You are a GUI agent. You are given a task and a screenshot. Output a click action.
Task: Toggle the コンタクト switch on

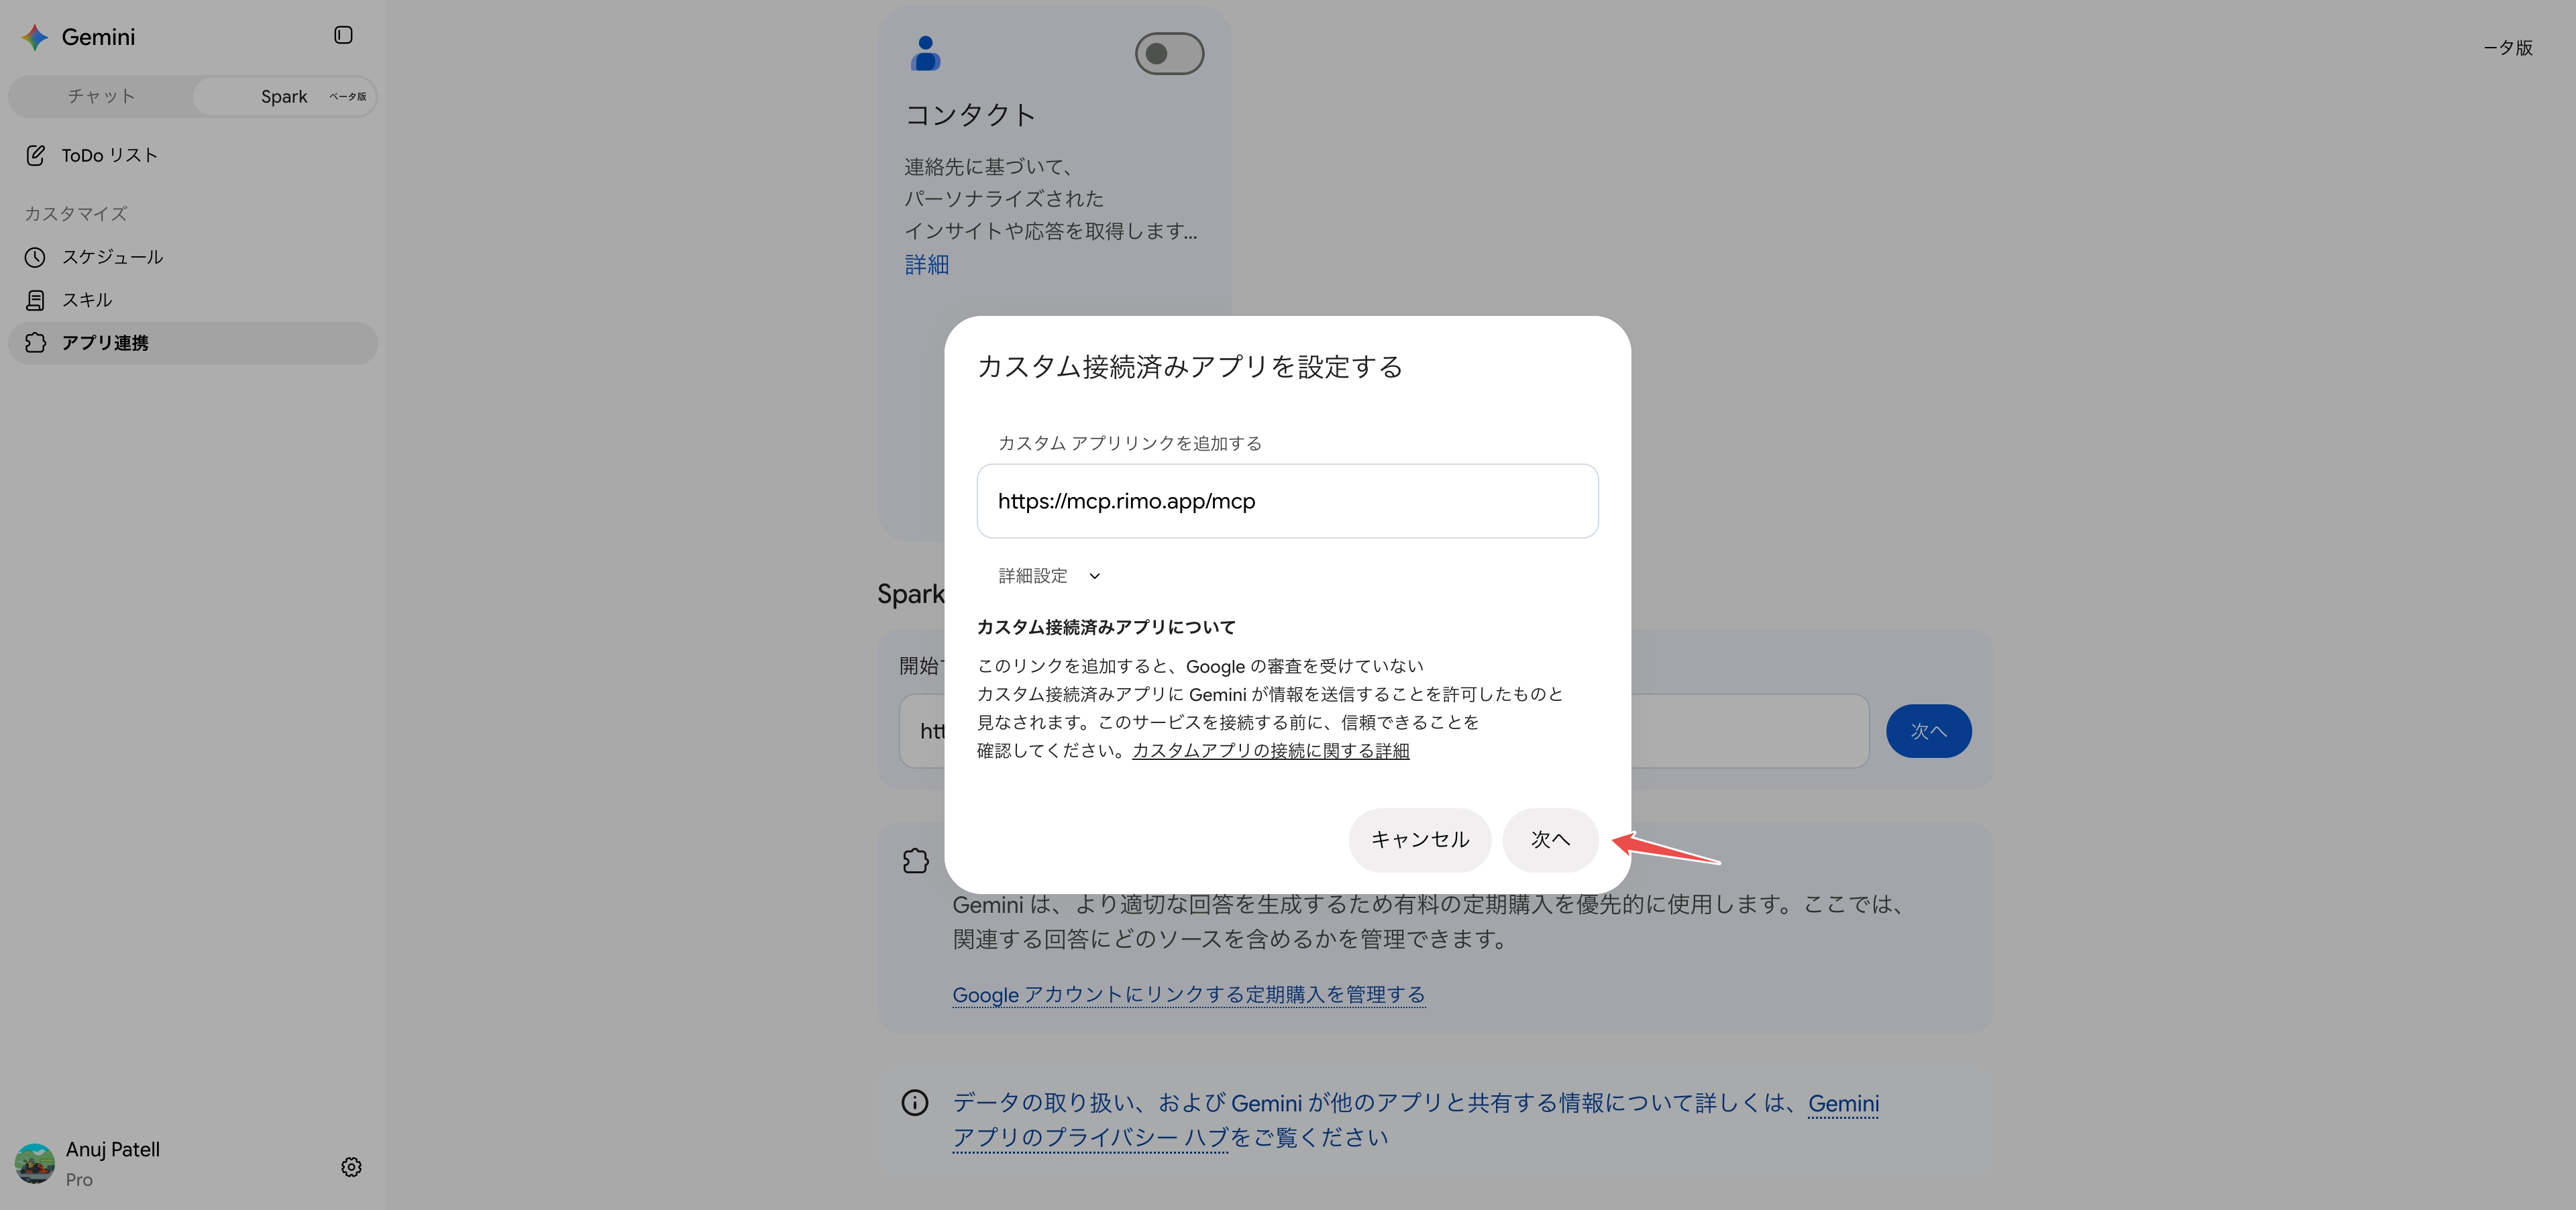[x=1169, y=54]
